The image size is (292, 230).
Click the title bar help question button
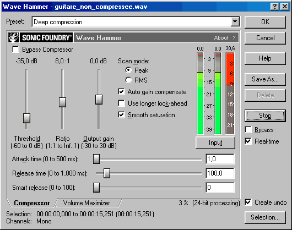[x=274, y=7]
